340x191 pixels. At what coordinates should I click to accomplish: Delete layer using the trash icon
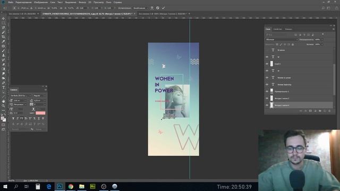[x=329, y=111]
